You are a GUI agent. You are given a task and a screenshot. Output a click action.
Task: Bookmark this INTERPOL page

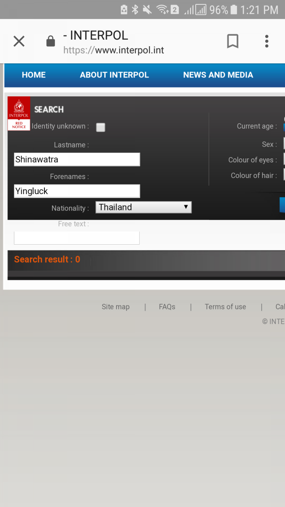point(233,41)
